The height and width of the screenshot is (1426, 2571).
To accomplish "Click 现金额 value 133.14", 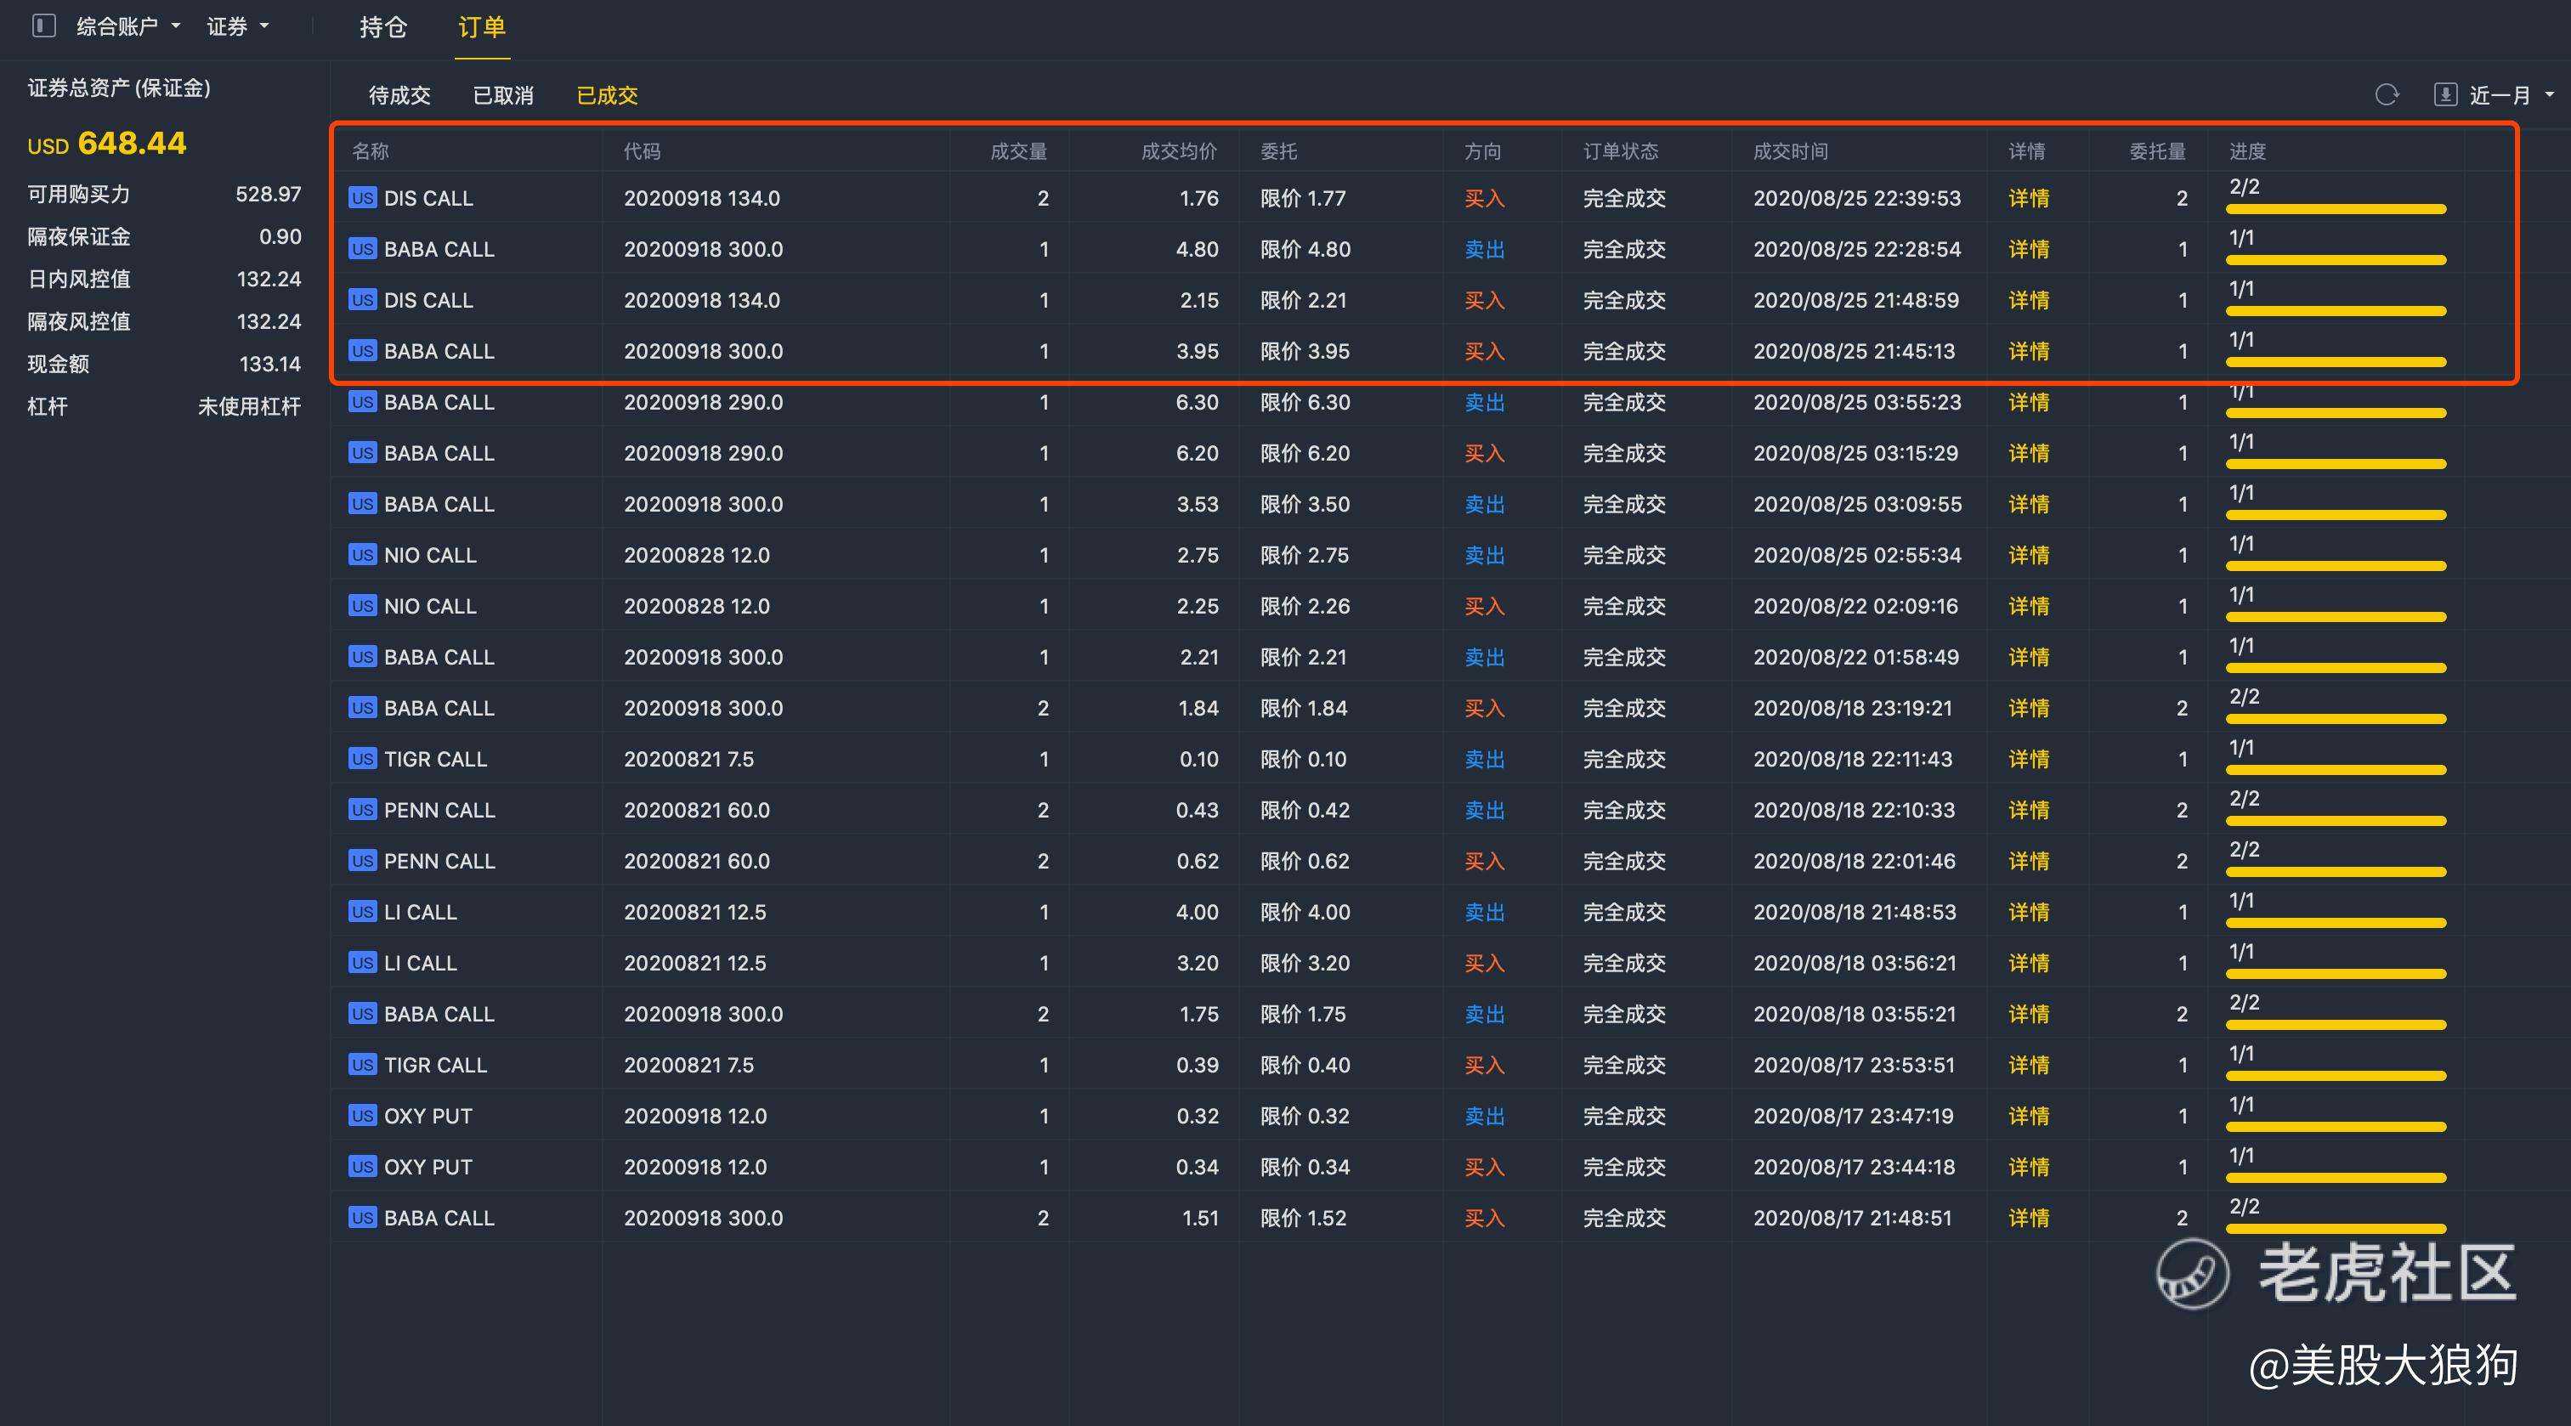I will pyautogui.click(x=270, y=365).
